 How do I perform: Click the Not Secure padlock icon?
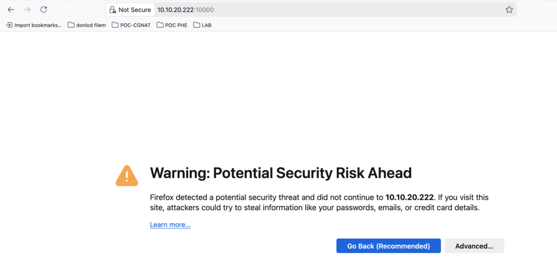113,10
